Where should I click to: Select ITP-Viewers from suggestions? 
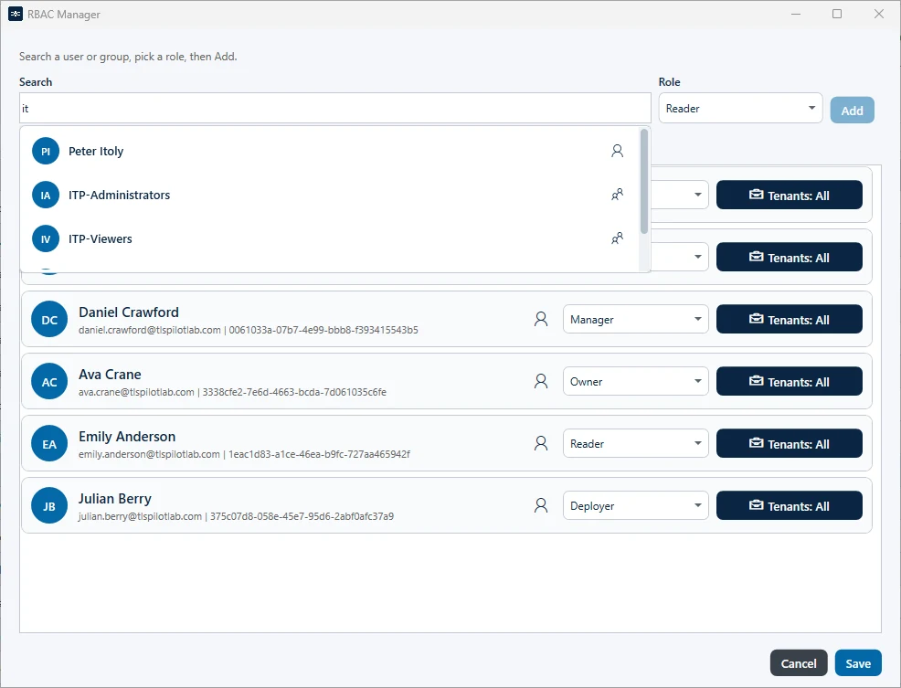(x=329, y=238)
